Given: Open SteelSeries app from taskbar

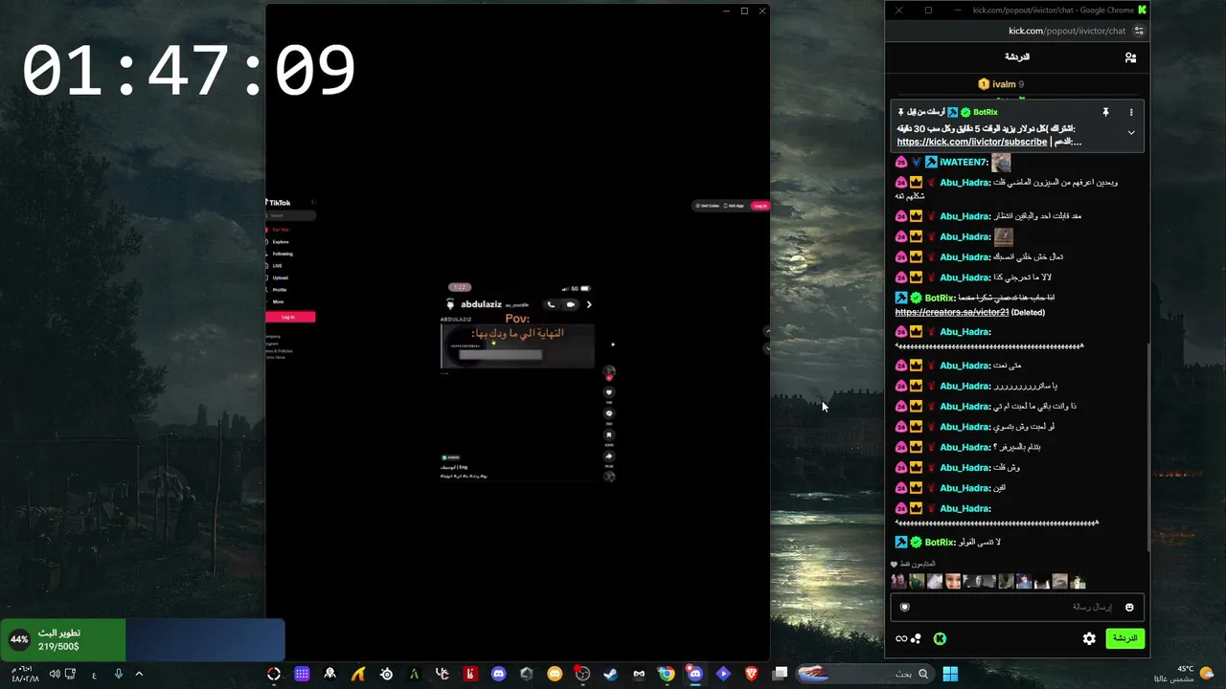Looking at the screenshot, I should click(386, 674).
